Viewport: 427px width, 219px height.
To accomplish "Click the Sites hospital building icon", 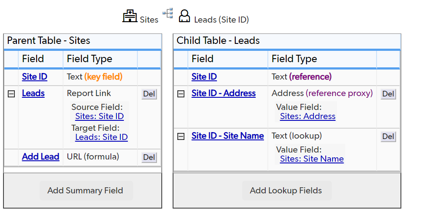I will click(x=130, y=16).
